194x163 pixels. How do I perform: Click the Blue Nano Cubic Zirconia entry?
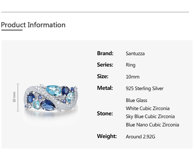pyautogui.click(x=152, y=125)
